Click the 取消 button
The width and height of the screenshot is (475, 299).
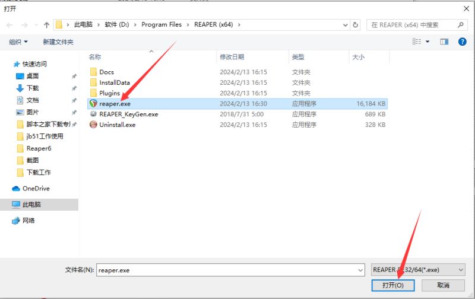pyautogui.click(x=443, y=285)
